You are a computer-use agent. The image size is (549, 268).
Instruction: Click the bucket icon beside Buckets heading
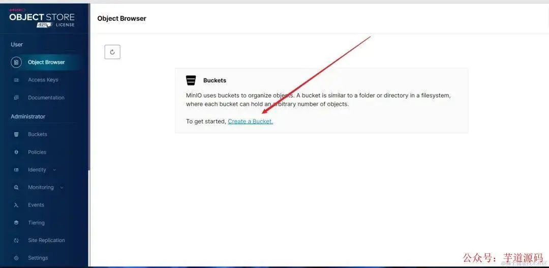click(191, 80)
